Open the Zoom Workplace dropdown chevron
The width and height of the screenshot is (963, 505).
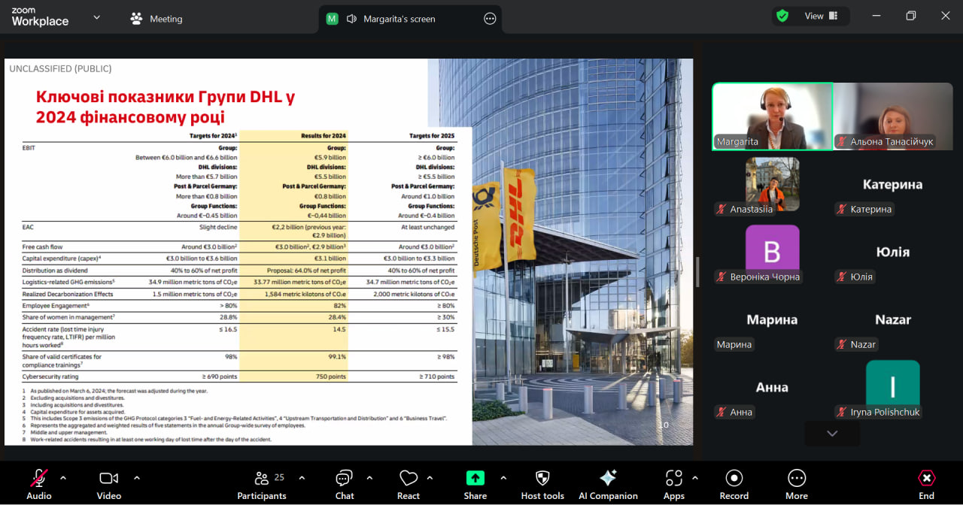(96, 17)
